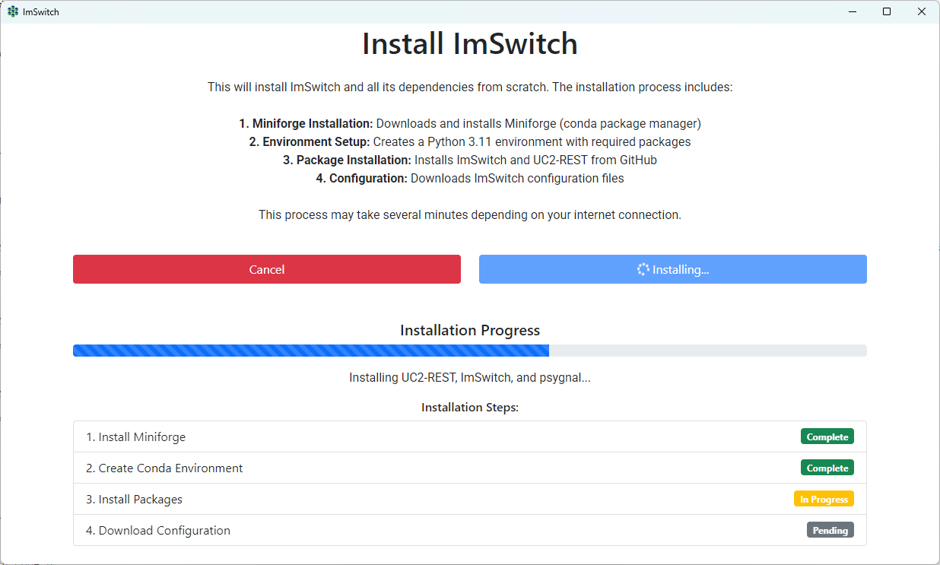The width and height of the screenshot is (940, 565).
Task: Select the "3. Install Packages" step row
Action: (470, 499)
